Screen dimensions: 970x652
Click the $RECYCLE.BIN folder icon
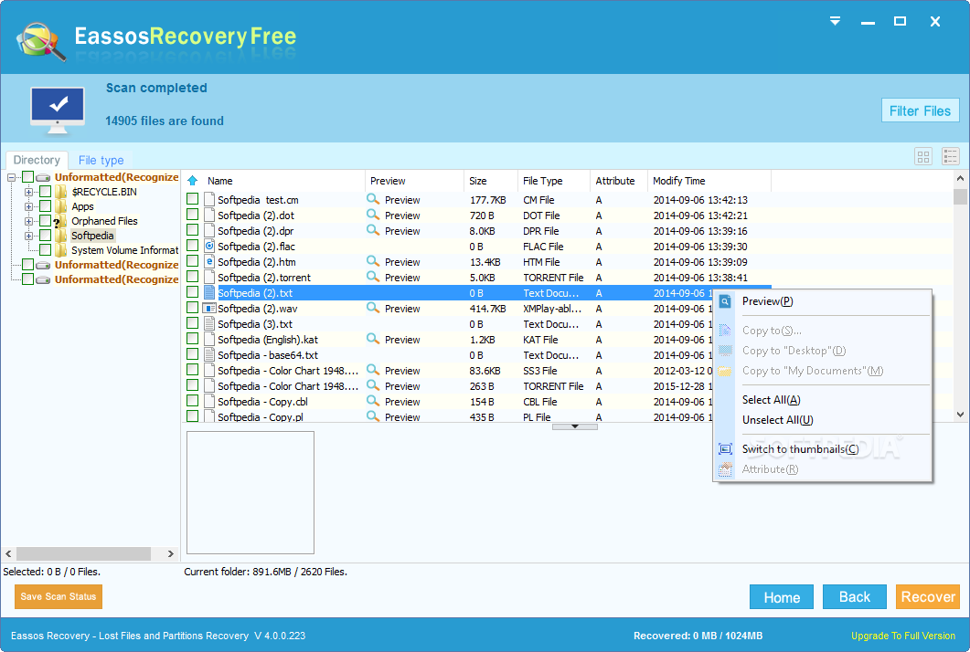[60, 192]
